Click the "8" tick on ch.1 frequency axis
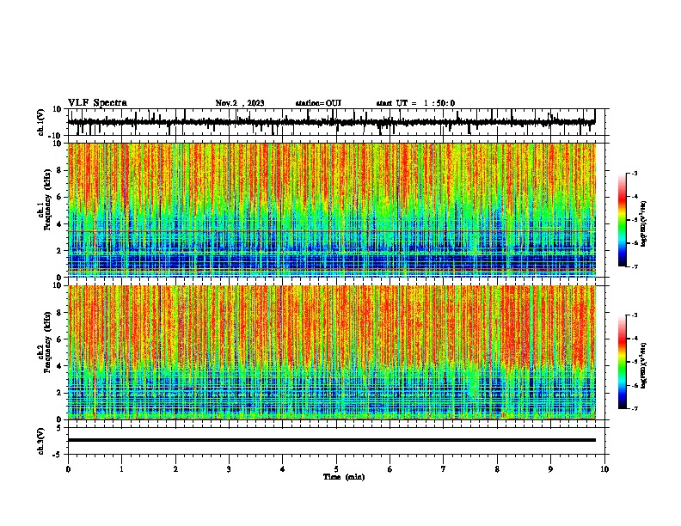The width and height of the screenshot is (681, 526). pos(59,170)
